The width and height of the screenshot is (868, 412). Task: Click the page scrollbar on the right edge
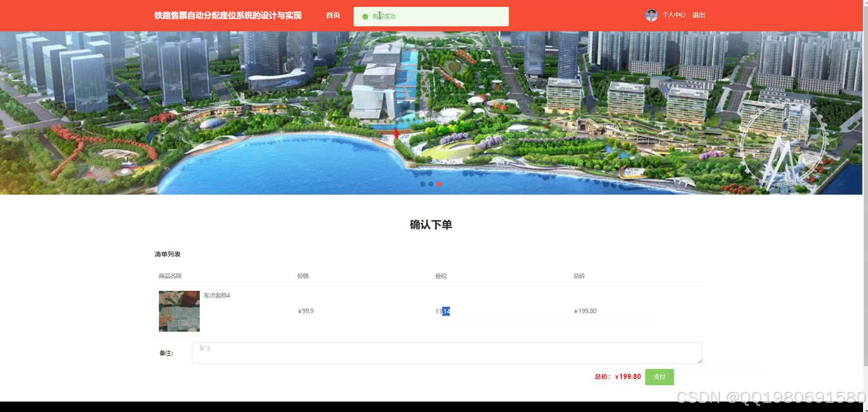point(865,204)
